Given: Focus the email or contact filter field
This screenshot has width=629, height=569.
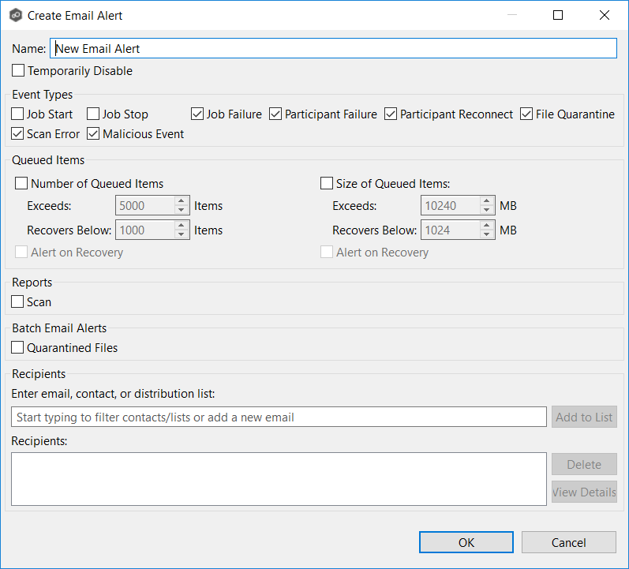Looking at the screenshot, I should (279, 417).
